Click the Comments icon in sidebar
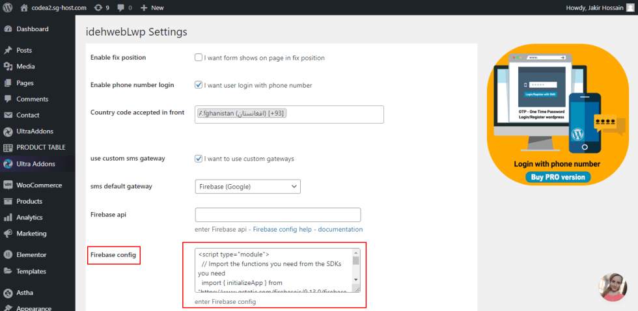Screen dimensions: 638x311 tap(8, 99)
